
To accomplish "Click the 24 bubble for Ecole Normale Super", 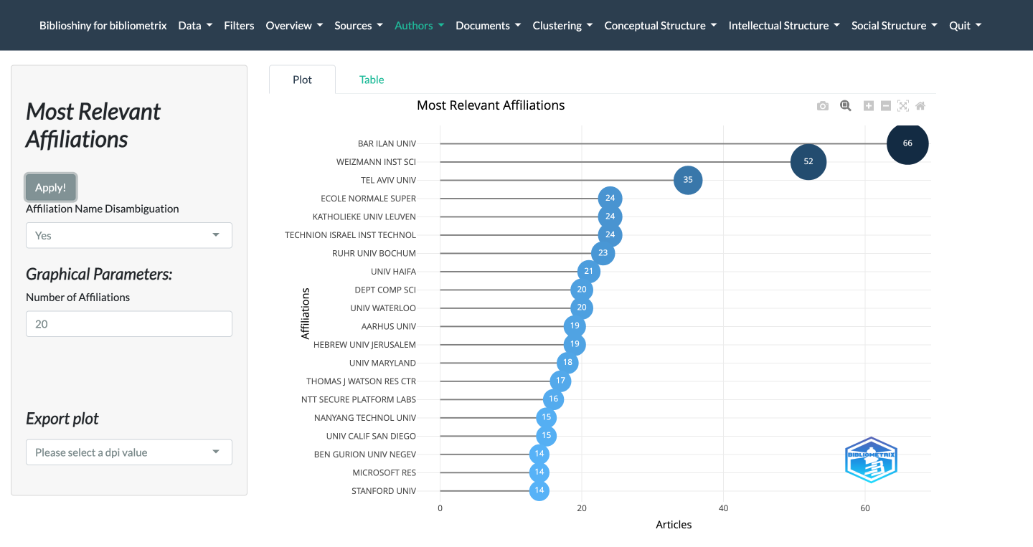I will [610, 199].
